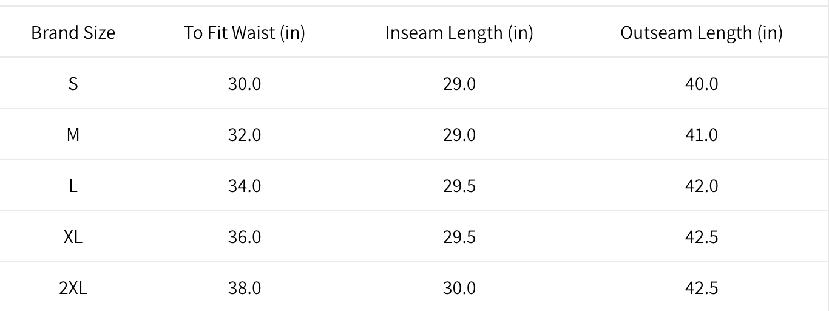Click the inseam value in the XL row
829x311 pixels.
[459, 236]
